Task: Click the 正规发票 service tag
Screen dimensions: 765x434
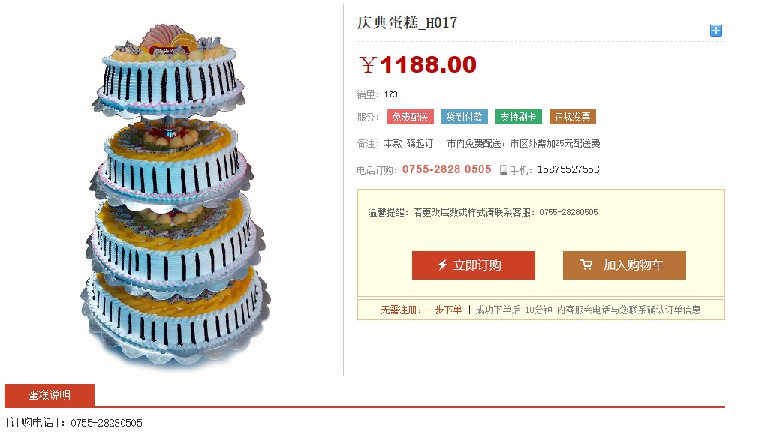Action: click(x=572, y=117)
